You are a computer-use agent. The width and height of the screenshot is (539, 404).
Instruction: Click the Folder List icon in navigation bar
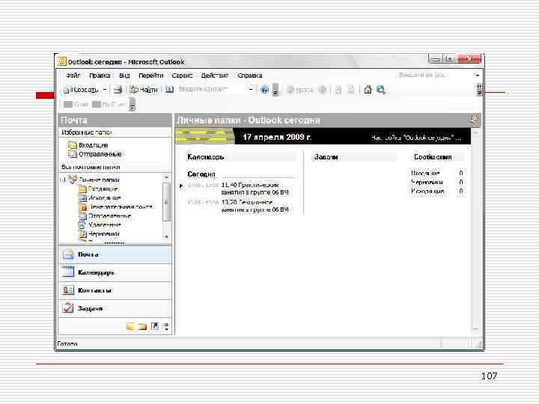(142, 326)
